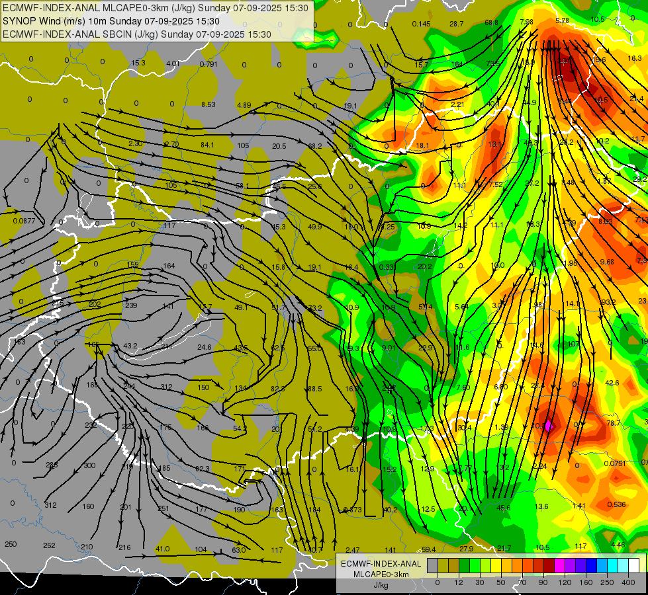Image resolution: width=648 pixels, height=595 pixels.
Task: Click the map value 28.7
Action: coord(457,24)
